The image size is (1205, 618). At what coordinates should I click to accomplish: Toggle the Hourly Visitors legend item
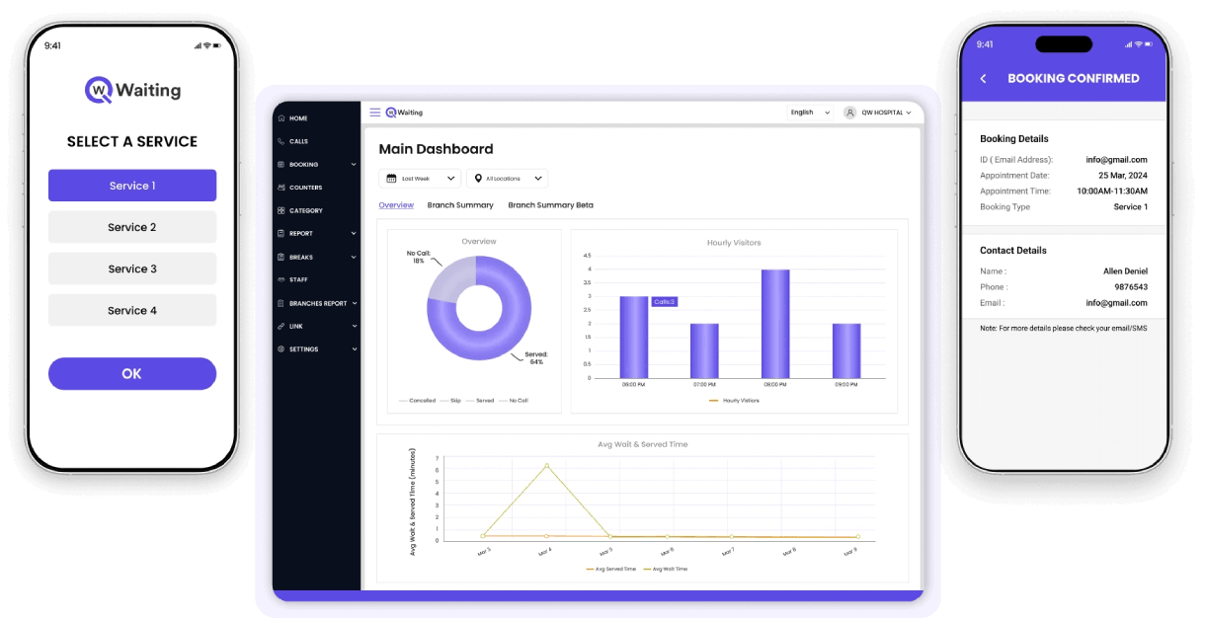click(734, 401)
